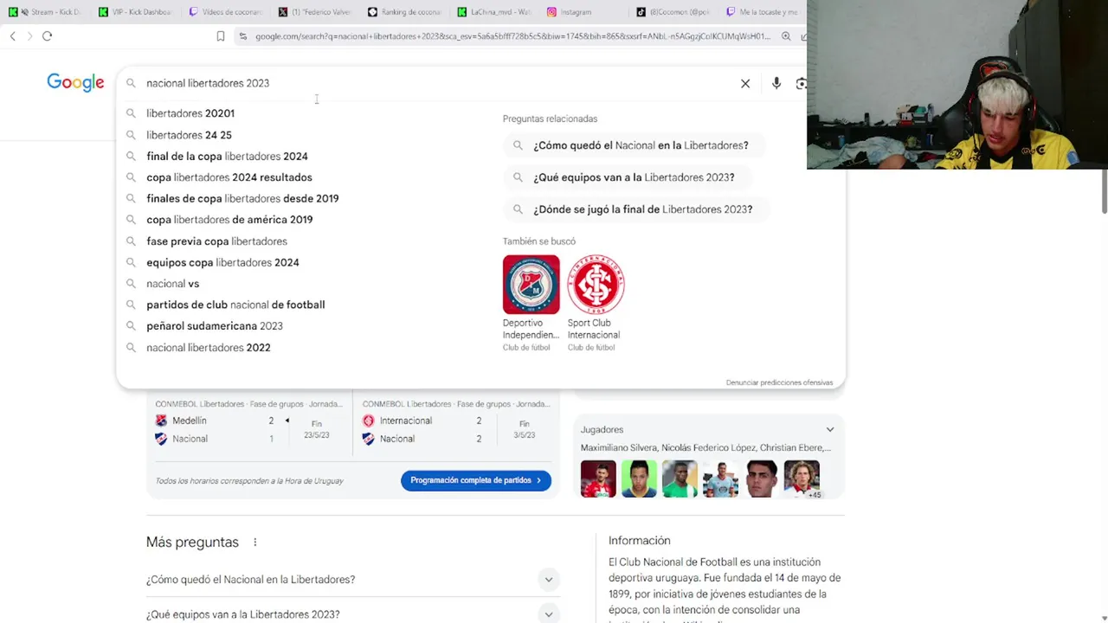Switch to Cocomon TikTok tab
Image resolution: width=1108 pixels, height=623 pixels.
pos(675,12)
